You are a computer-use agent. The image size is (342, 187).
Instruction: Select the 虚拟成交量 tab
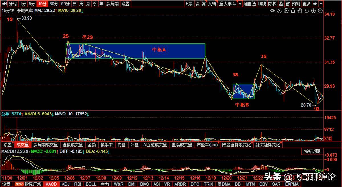pos(72,145)
